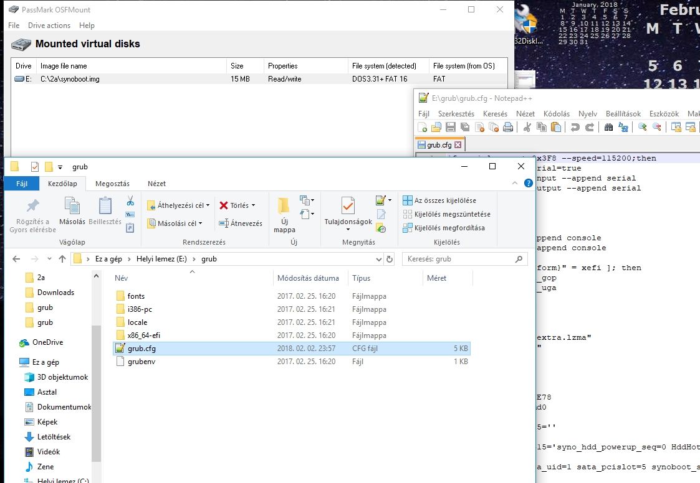The width and height of the screenshot is (700, 483).
Task: Click Close All icon in Notepad++ toolbar
Action: (494, 127)
